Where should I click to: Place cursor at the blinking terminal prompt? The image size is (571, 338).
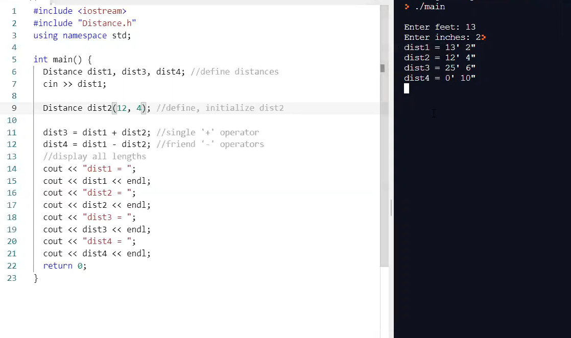[407, 88]
